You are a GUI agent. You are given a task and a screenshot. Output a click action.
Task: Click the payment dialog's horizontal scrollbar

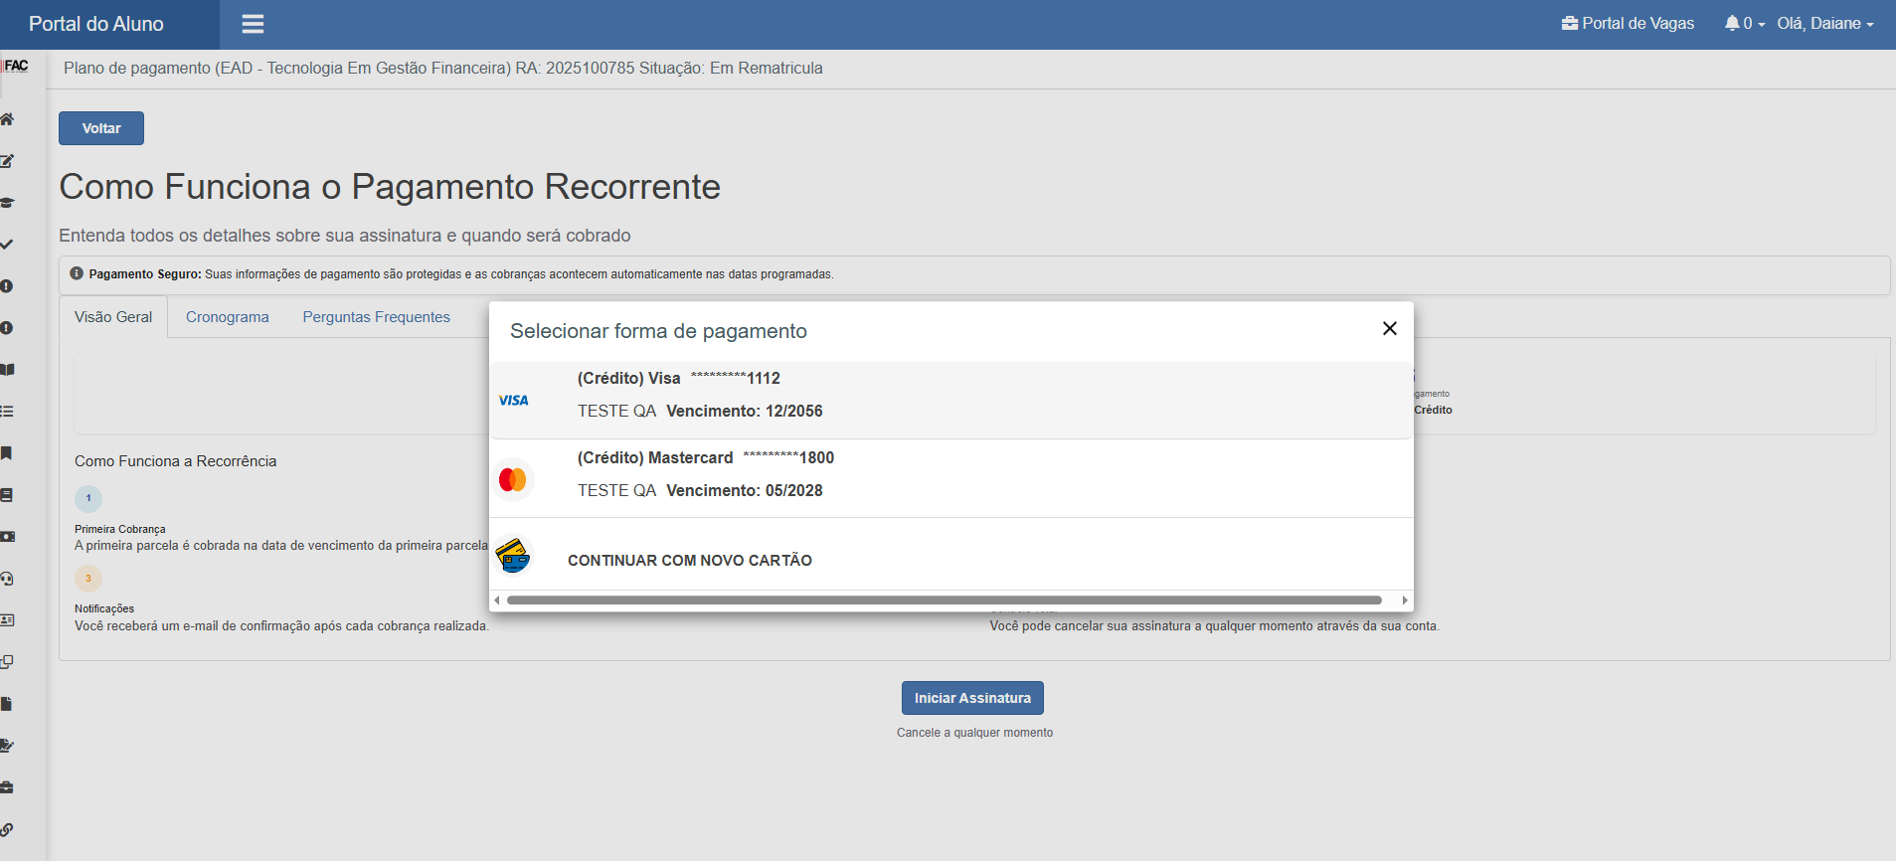pyautogui.click(x=944, y=601)
